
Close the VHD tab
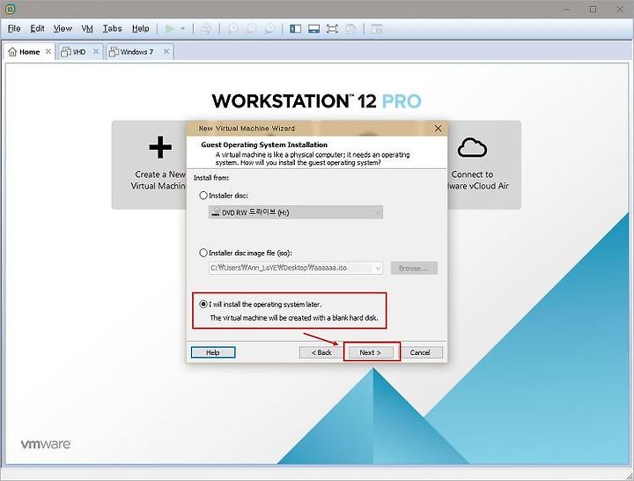(x=96, y=51)
